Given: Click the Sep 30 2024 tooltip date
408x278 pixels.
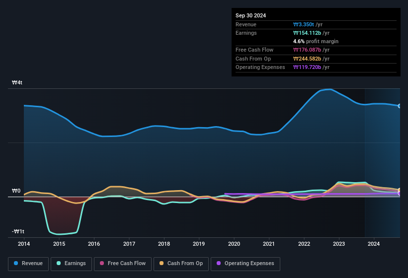Looking at the screenshot, I should (251, 15).
